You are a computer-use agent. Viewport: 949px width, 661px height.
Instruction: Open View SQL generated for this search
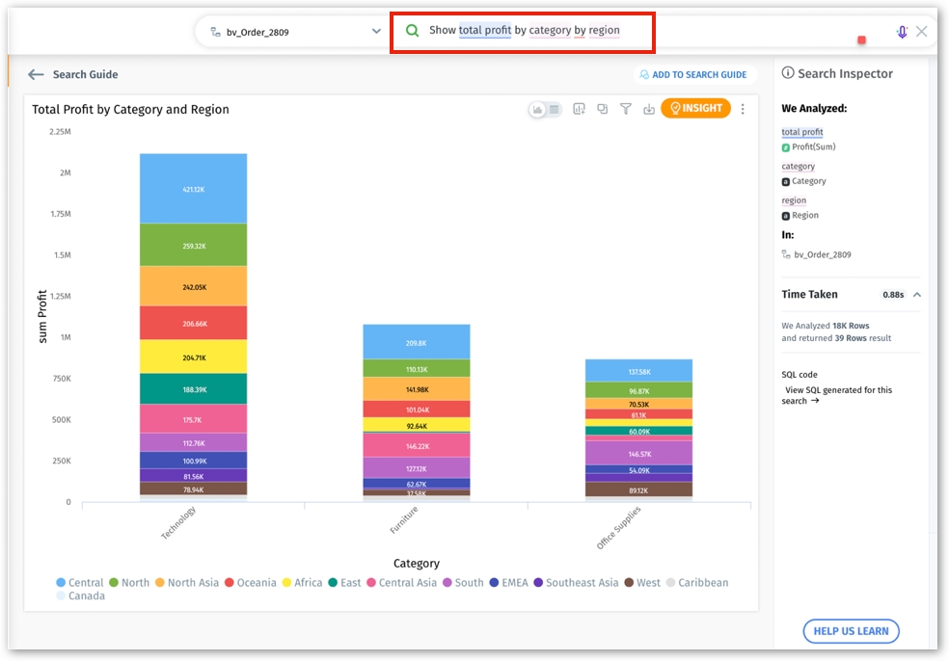837,395
